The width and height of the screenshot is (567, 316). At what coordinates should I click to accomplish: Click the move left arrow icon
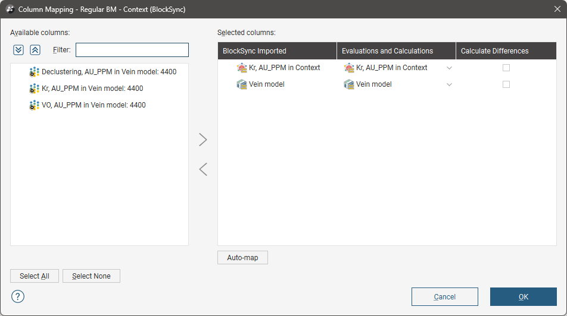[x=203, y=169]
